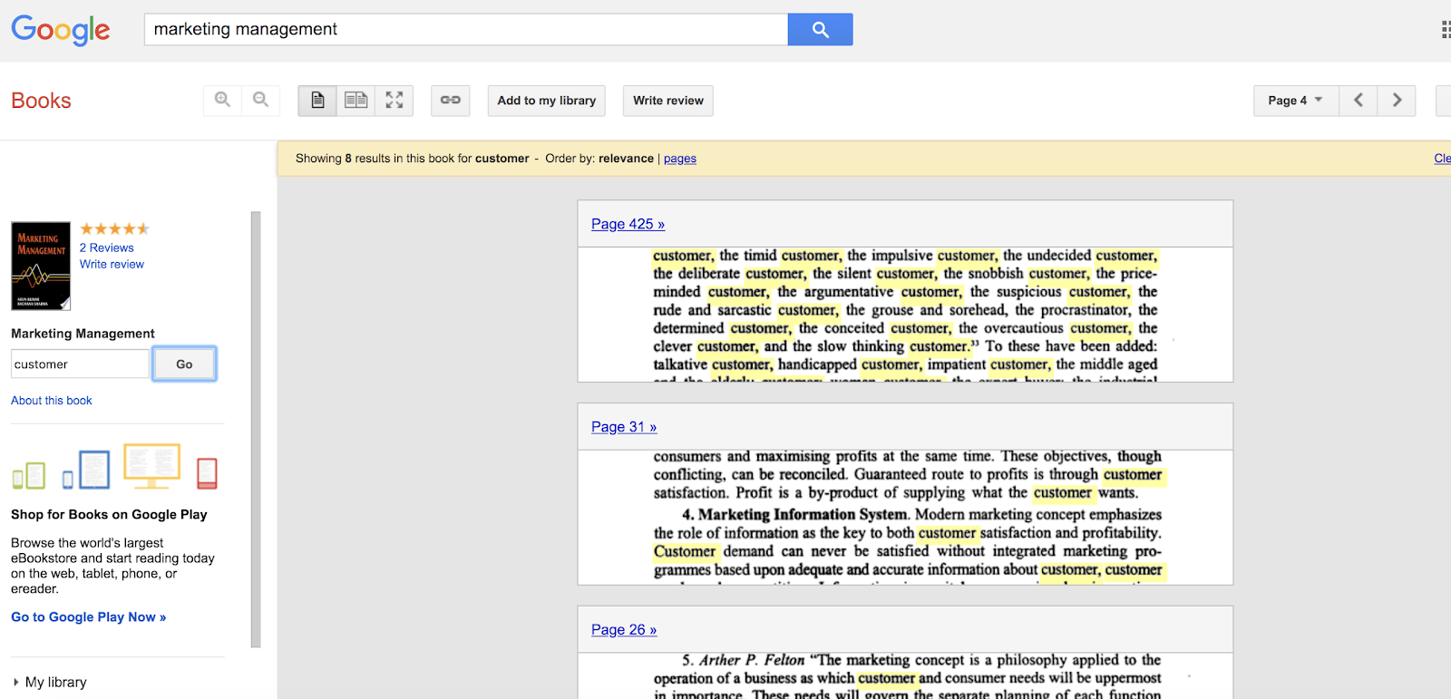Viewport: 1451px width, 699px height.
Task: Go to the next page arrow
Action: pyautogui.click(x=1397, y=101)
